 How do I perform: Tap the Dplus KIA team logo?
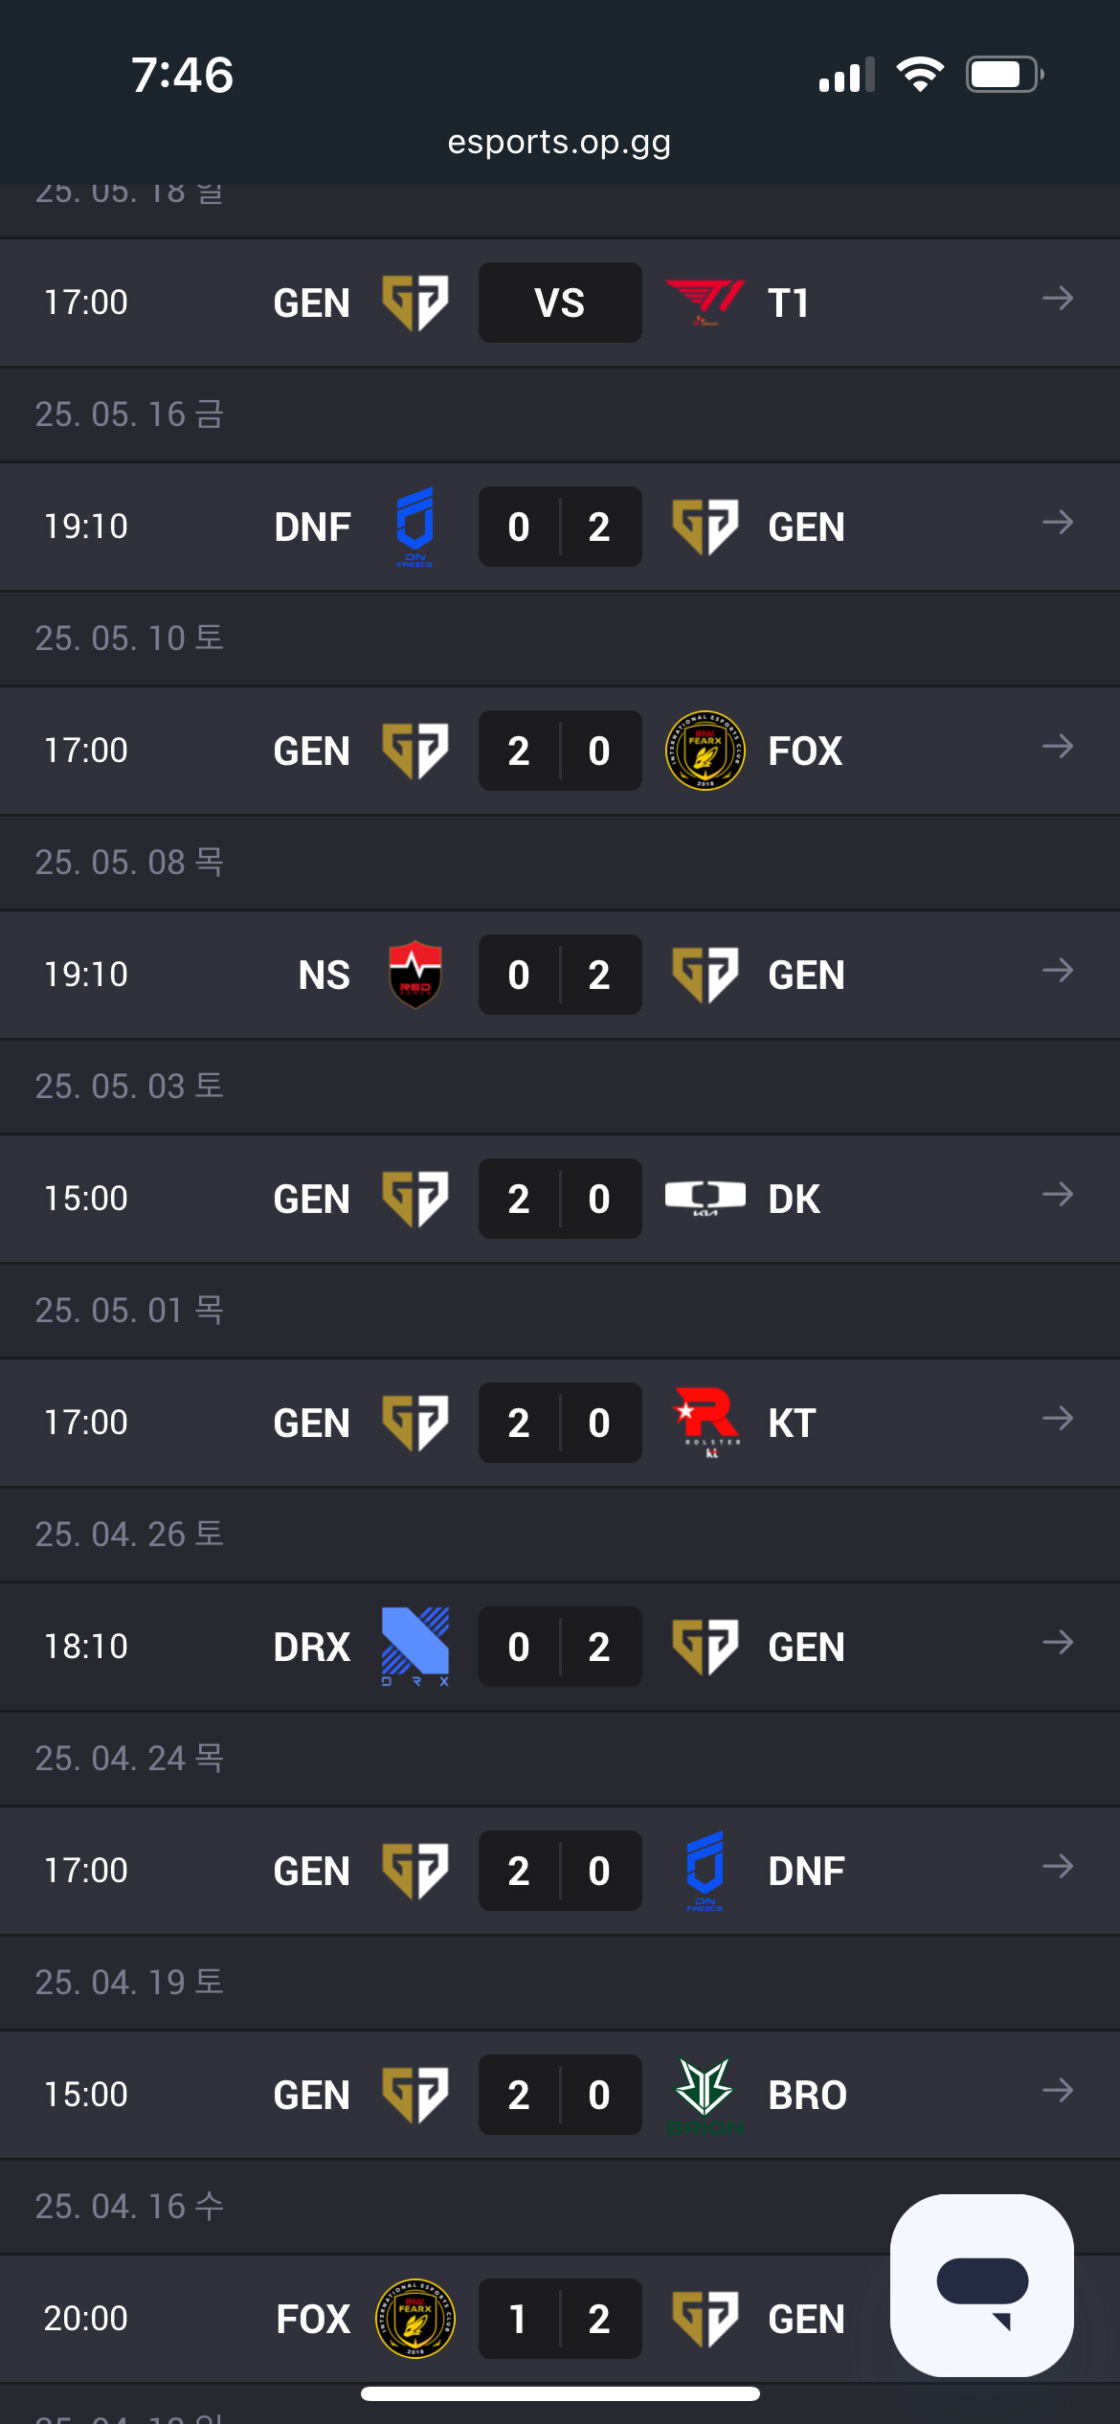[x=705, y=1198]
